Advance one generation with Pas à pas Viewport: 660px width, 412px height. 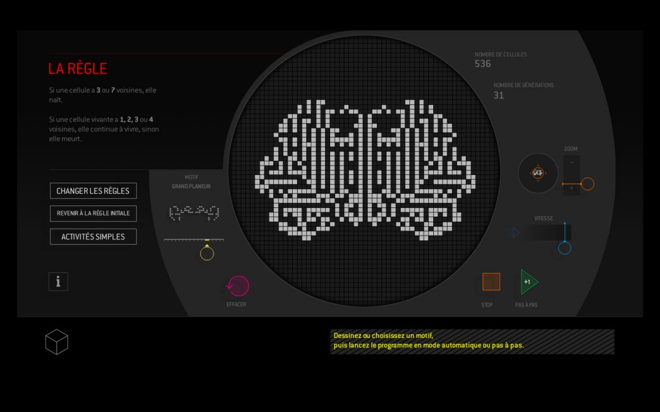pos(528,282)
